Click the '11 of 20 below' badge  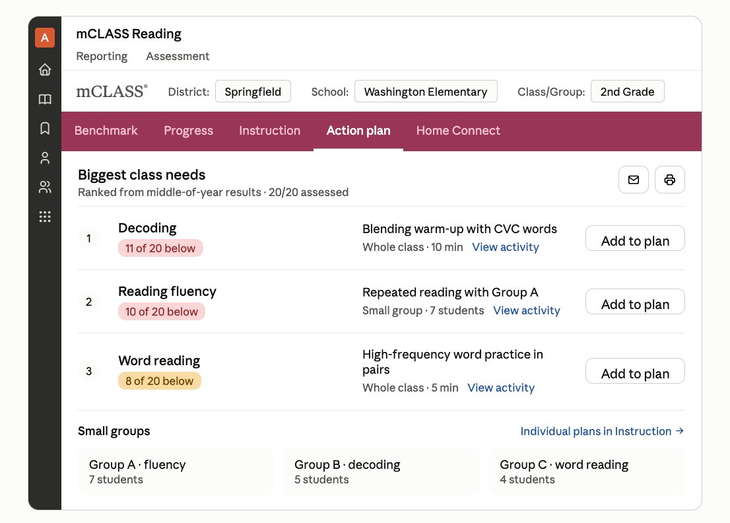(x=160, y=248)
